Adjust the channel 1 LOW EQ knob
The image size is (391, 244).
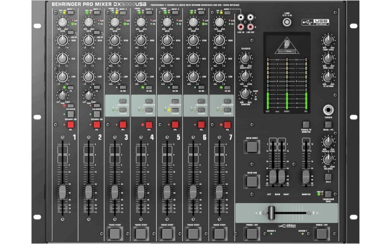pos(63,77)
